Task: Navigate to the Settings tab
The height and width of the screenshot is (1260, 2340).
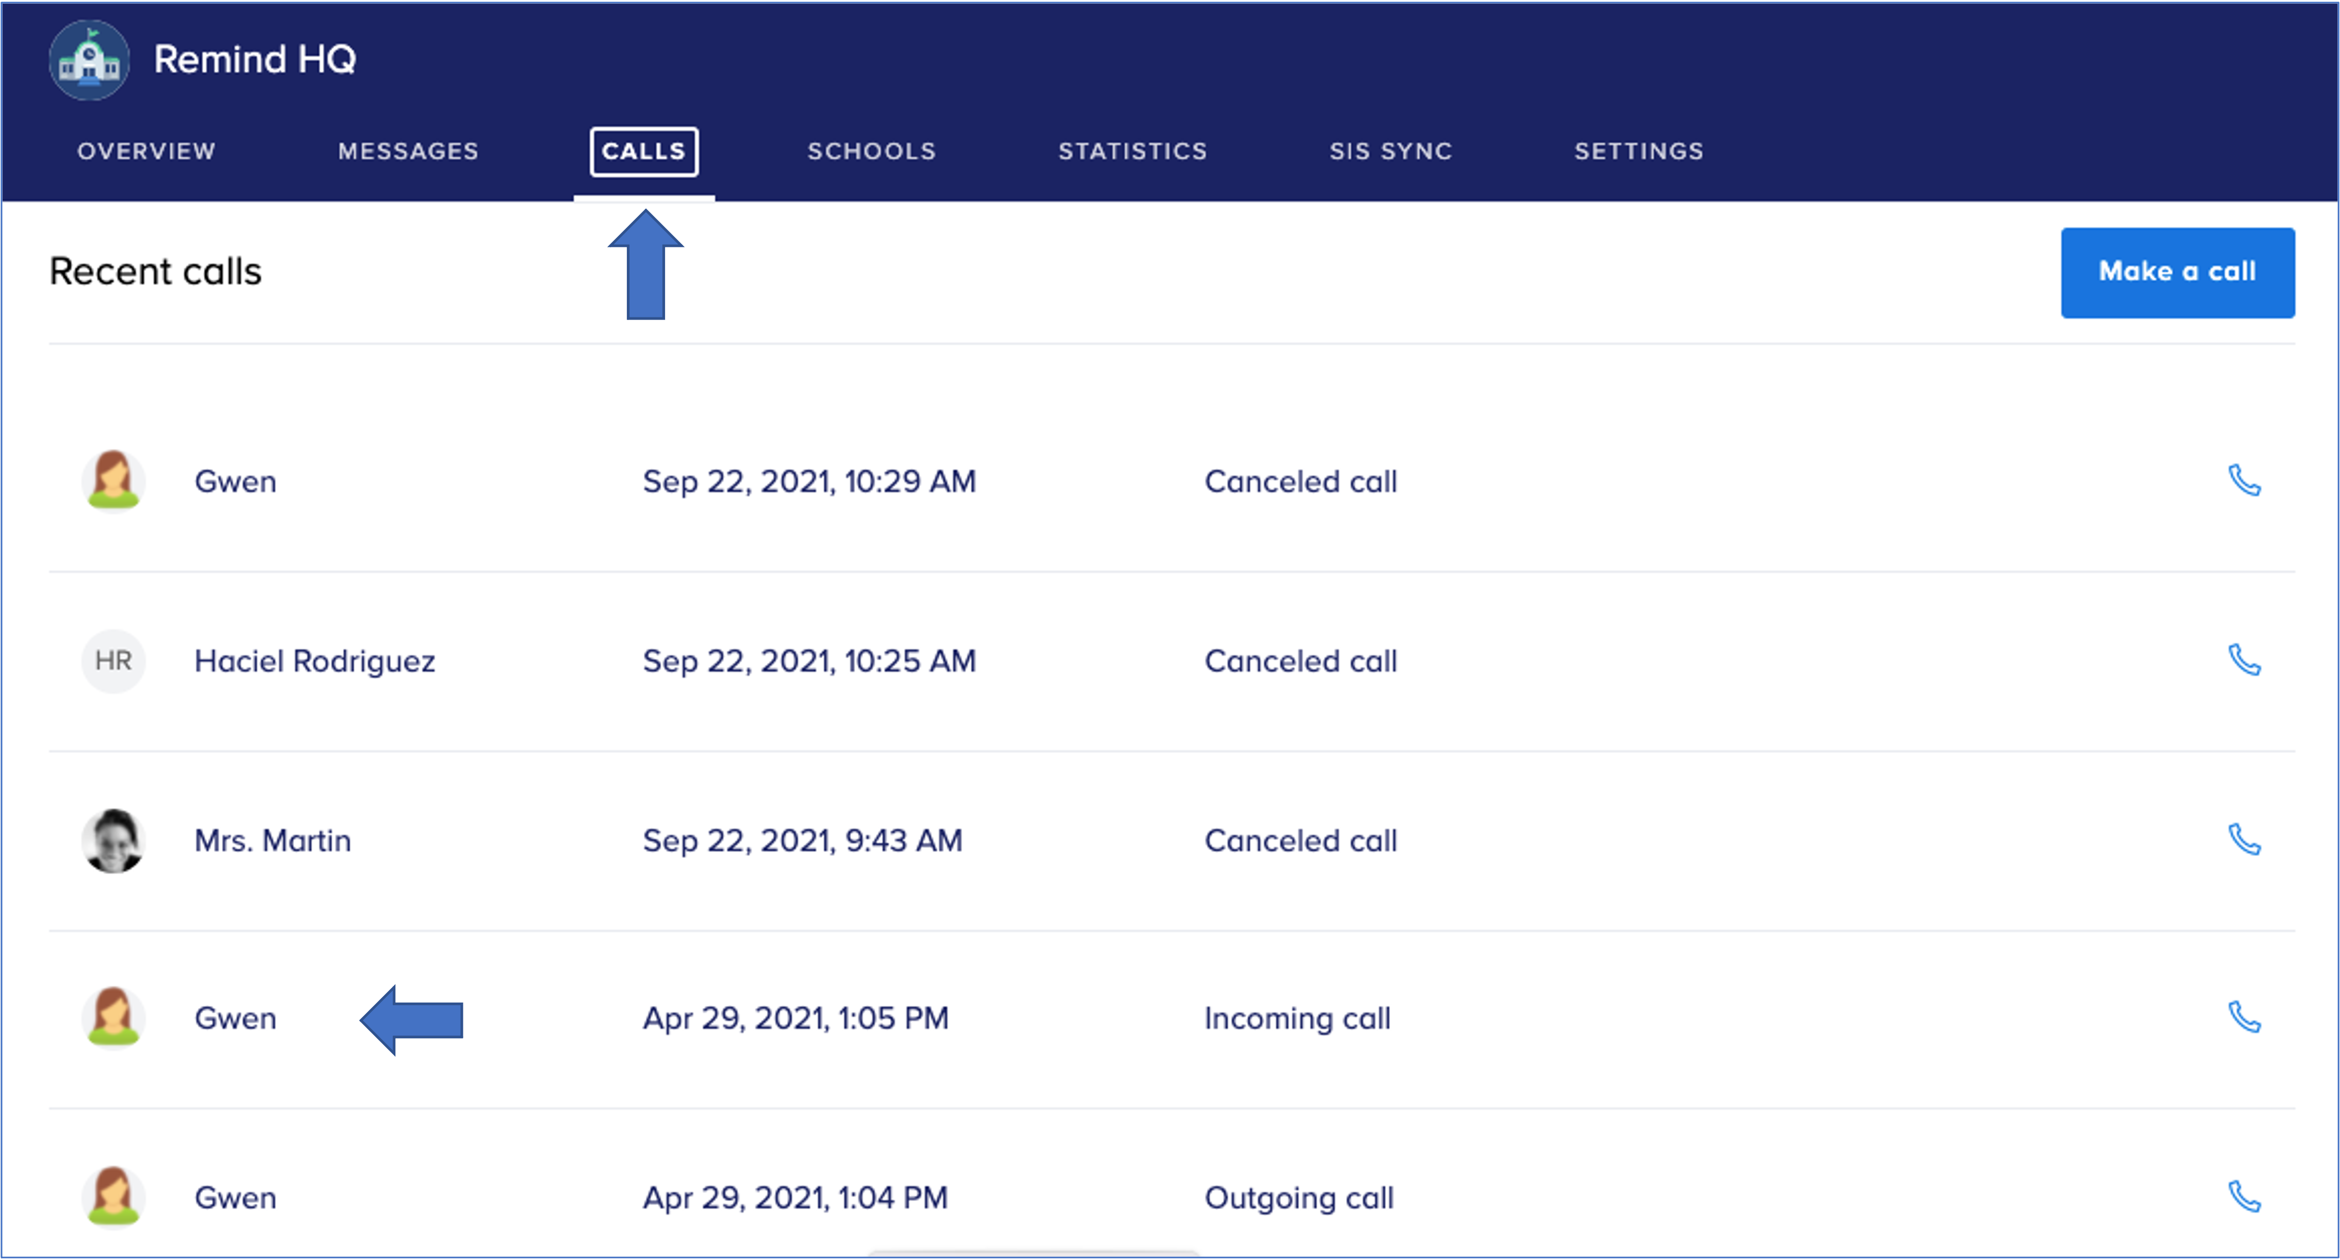Action: coord(1639,151)
